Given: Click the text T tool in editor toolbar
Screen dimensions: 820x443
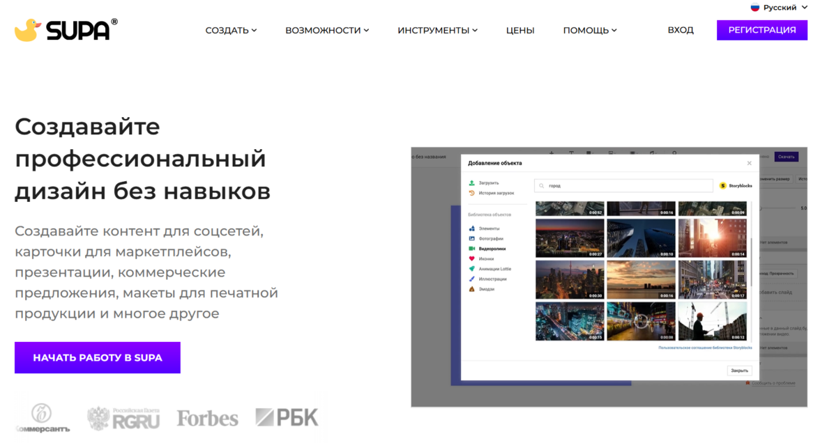Looking at the screenshot, I should point(571,153).
